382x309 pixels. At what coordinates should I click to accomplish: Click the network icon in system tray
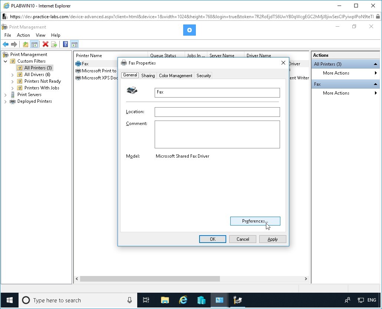[x=360, y=300]
